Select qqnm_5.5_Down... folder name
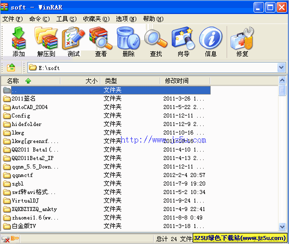 [35, 166]
